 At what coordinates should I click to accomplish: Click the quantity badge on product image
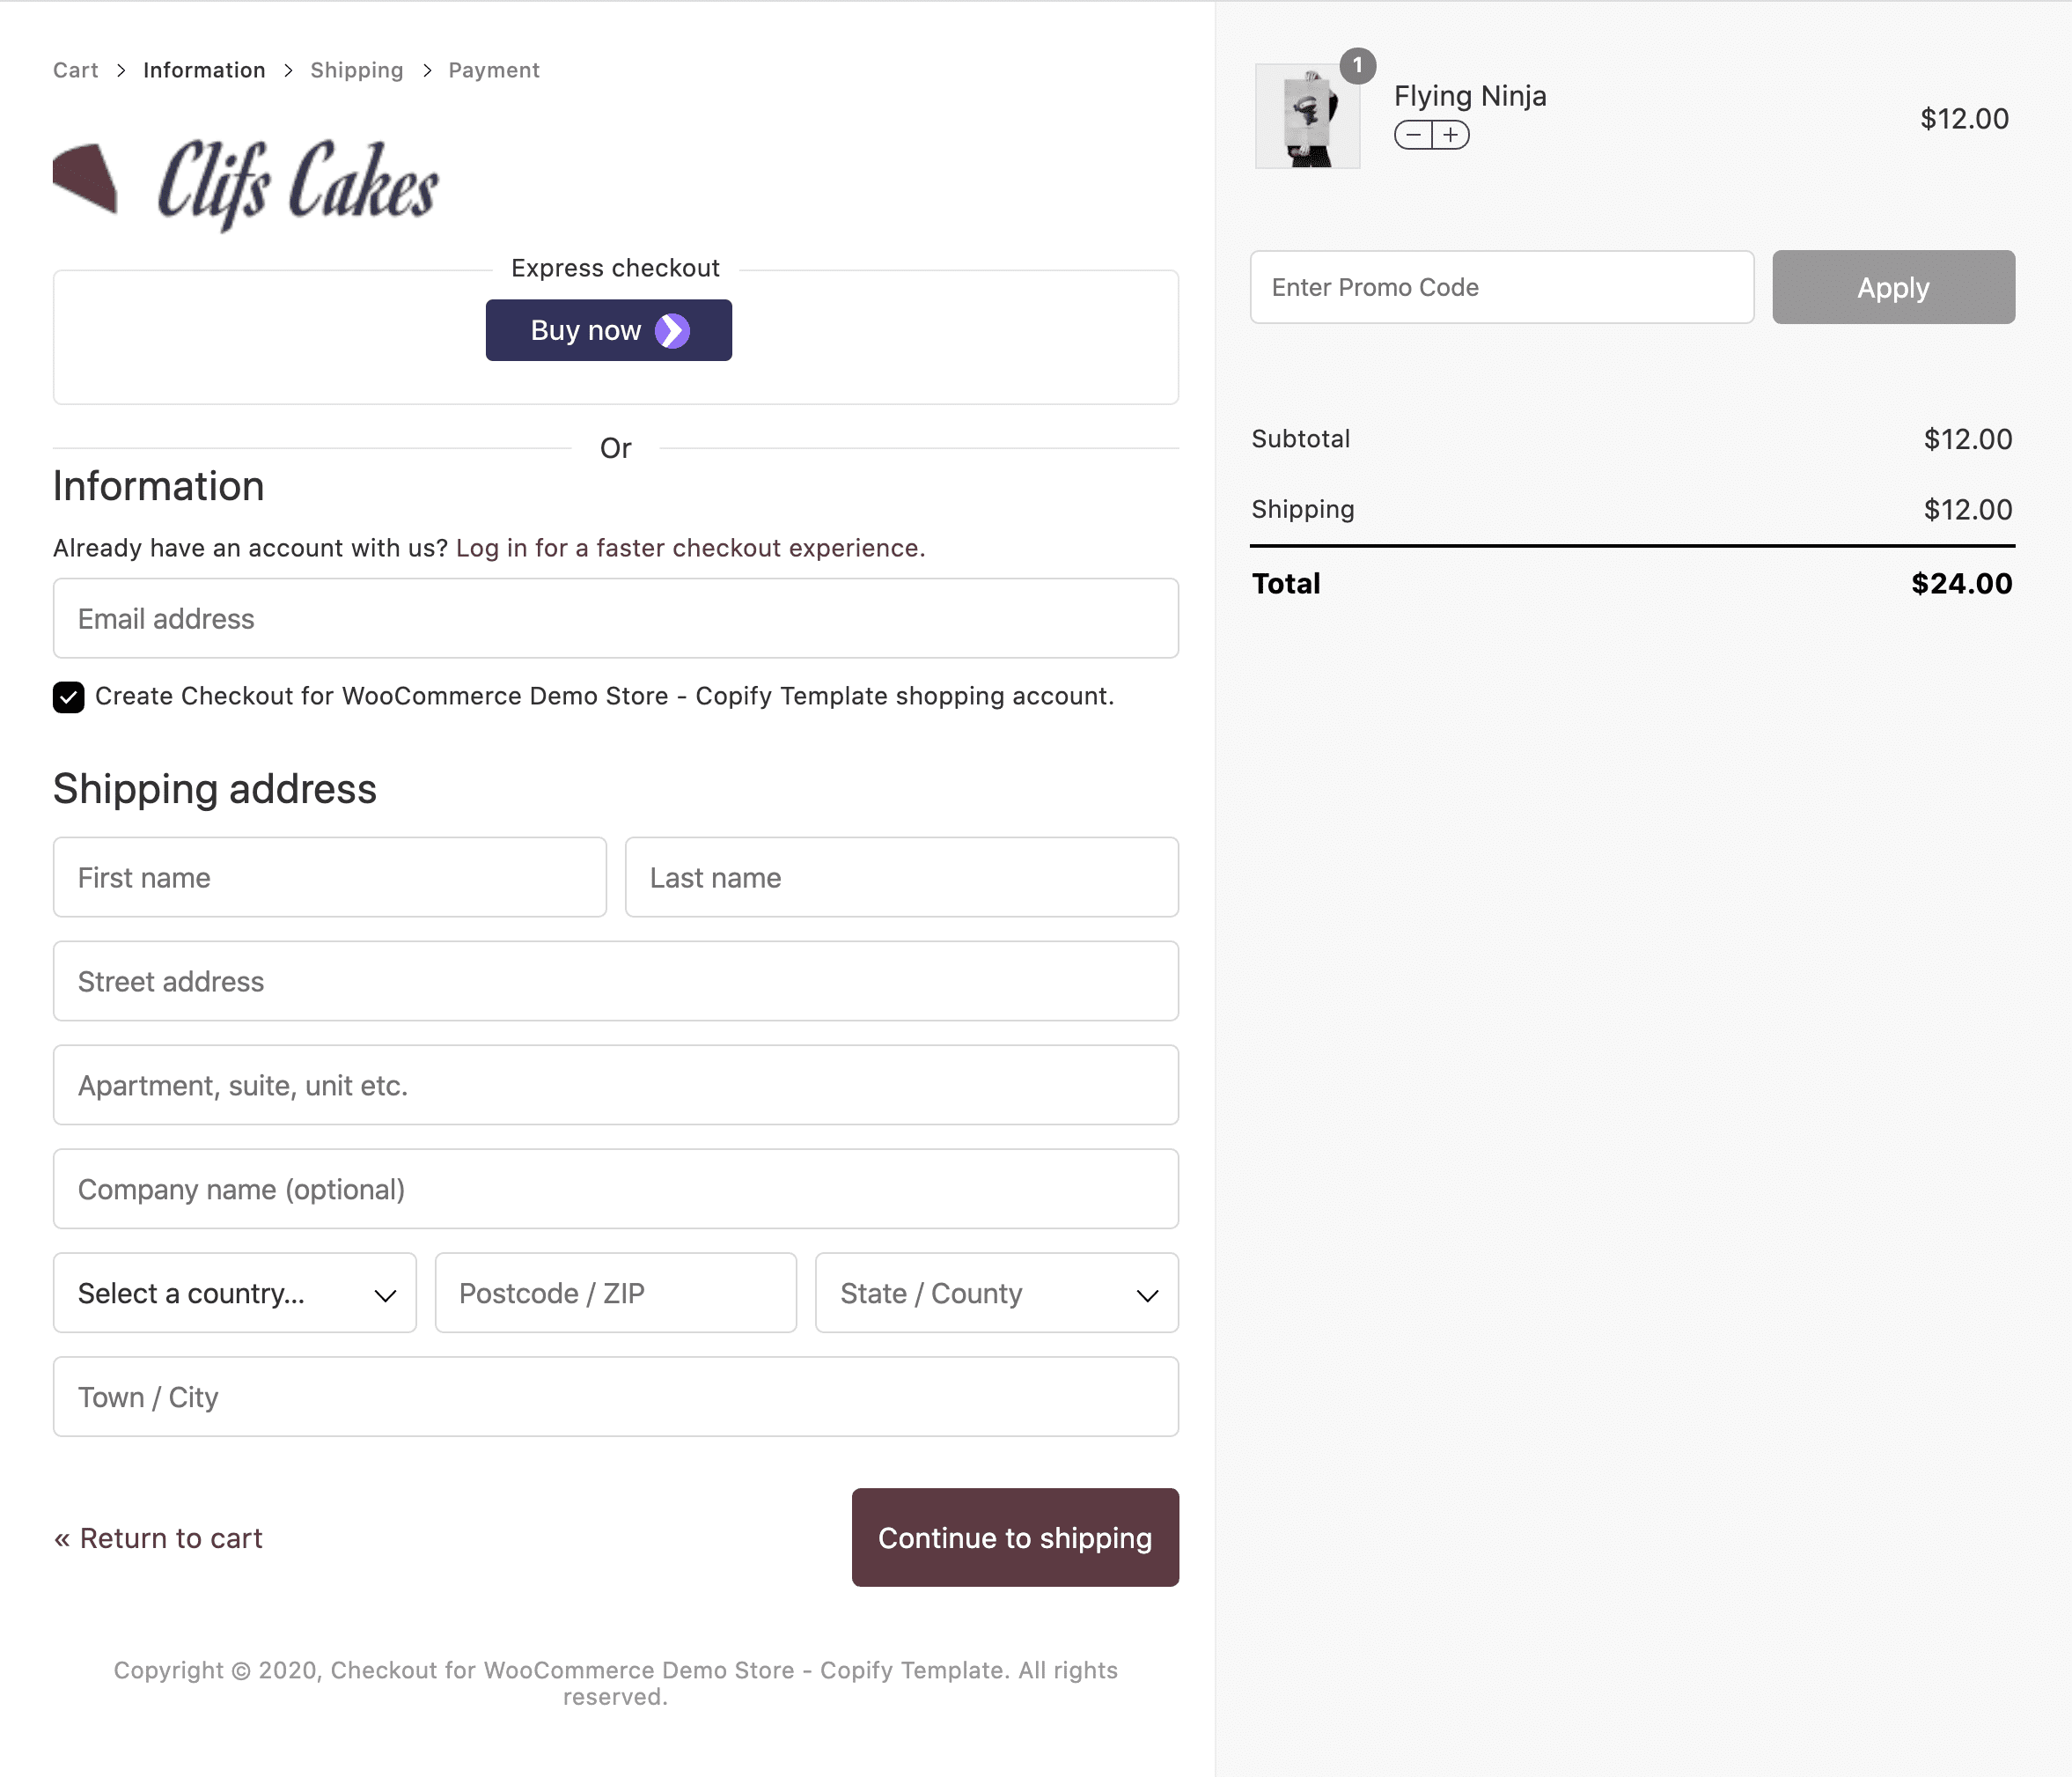coord(1357,66)
